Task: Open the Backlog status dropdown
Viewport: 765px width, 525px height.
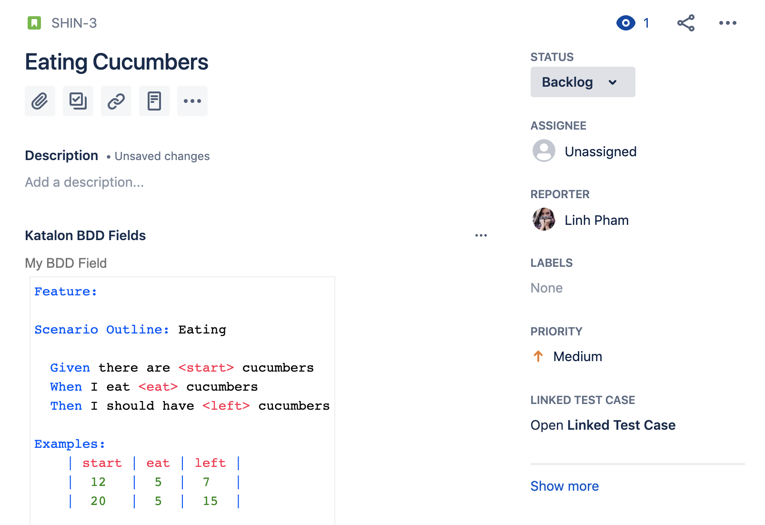Action: tap(582, 82)
